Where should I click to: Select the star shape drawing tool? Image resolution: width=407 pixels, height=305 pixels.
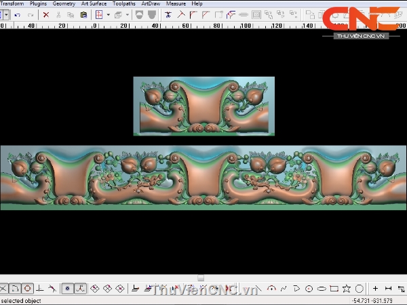pyautogui.click(x=347, y=289)
